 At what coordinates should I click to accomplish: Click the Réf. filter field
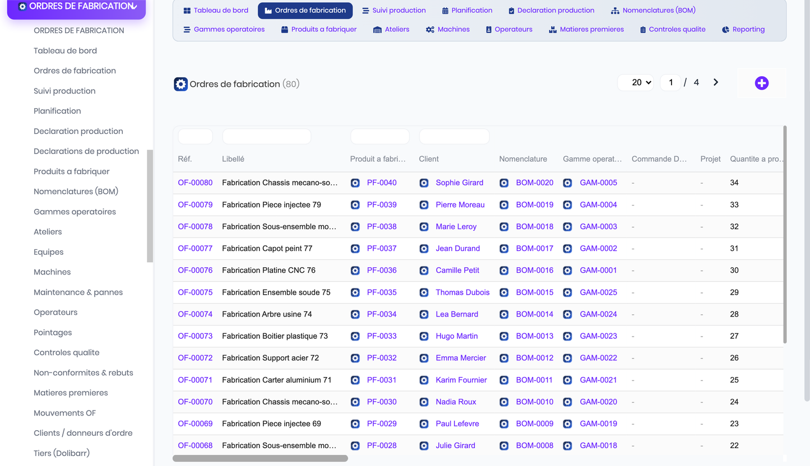pos(195,136)
